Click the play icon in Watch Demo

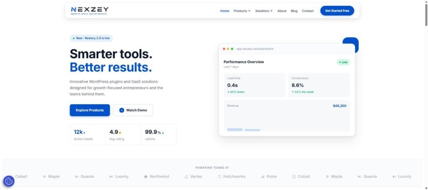coord(122,110)
